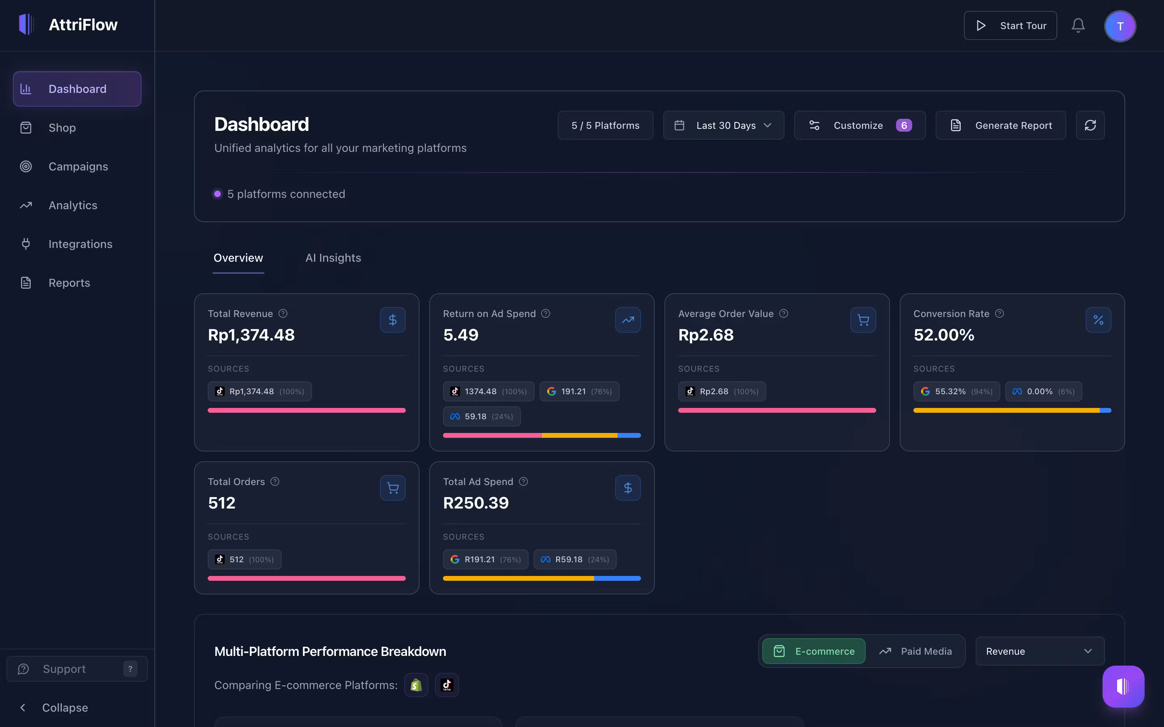Click the notification bell icon
Viewport: 1164px width, 727px height.
point(1078,25)
